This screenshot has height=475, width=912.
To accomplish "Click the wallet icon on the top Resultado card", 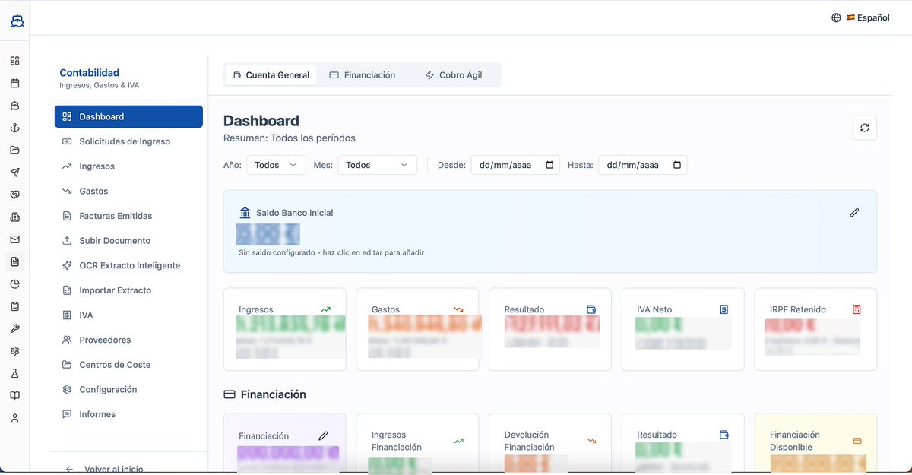I will tap(591, 309).
